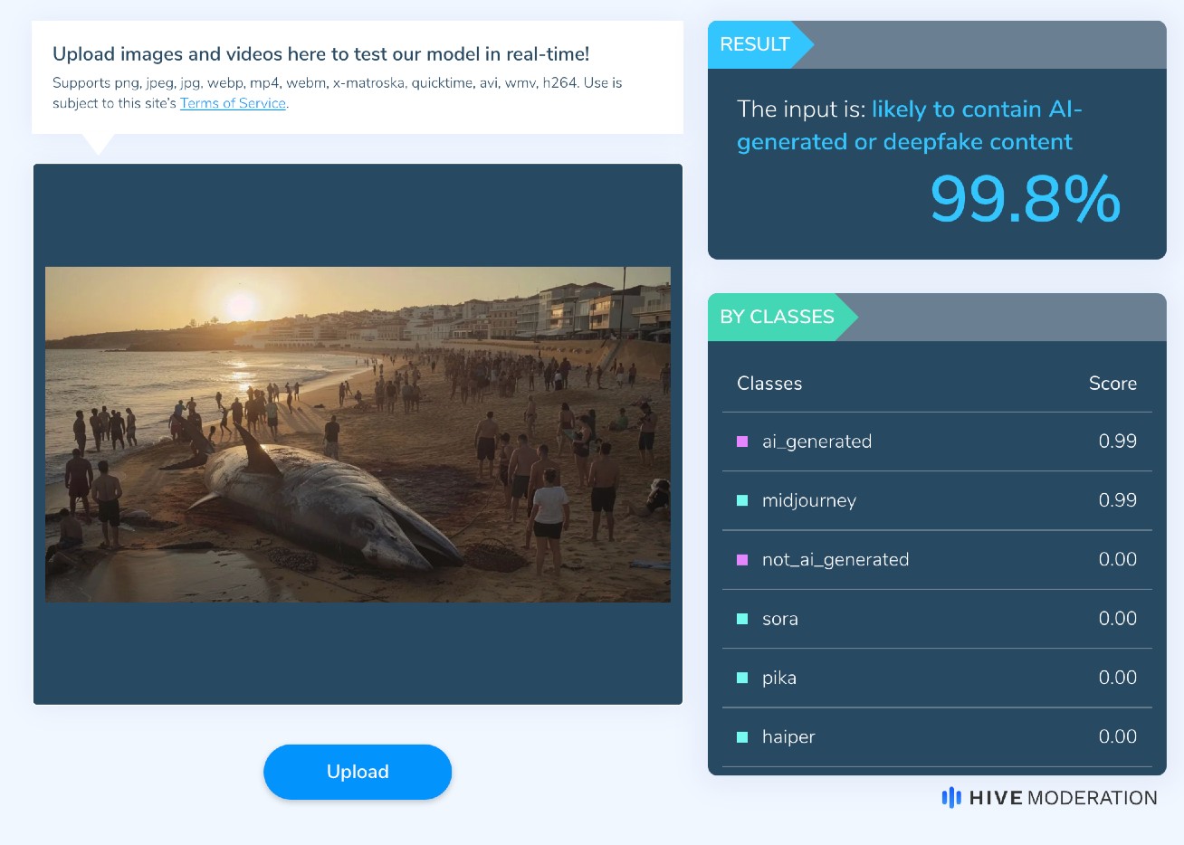Click the not_ai_generated score value 0.00
Screen dimensions: 1184x845
click(1118, 559)
